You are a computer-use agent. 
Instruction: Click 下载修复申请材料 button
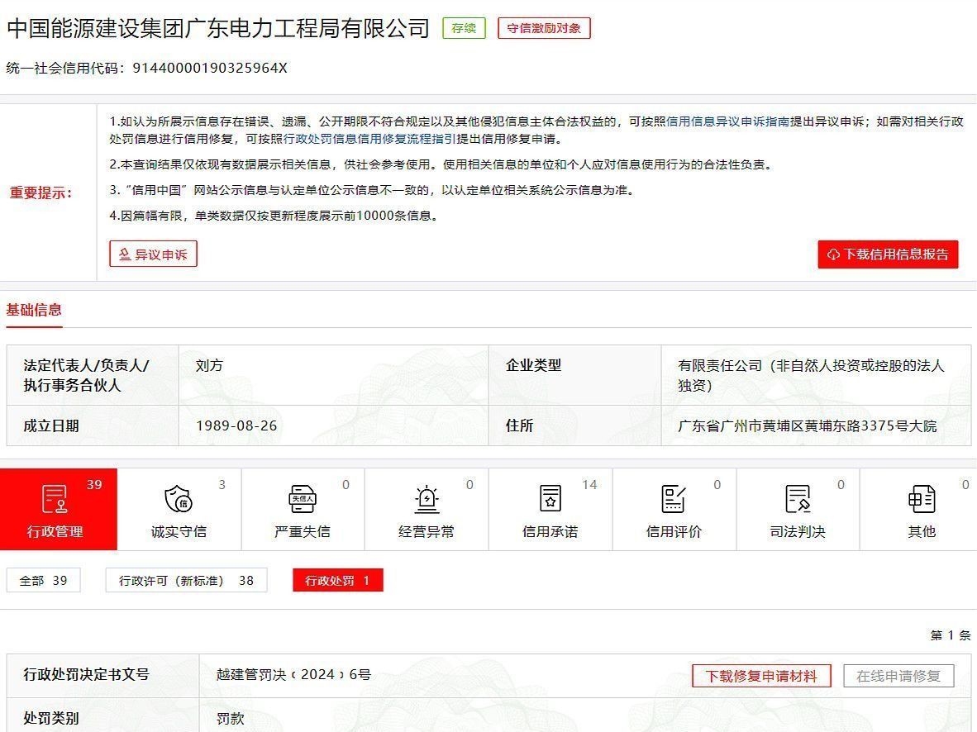point(760,676)
